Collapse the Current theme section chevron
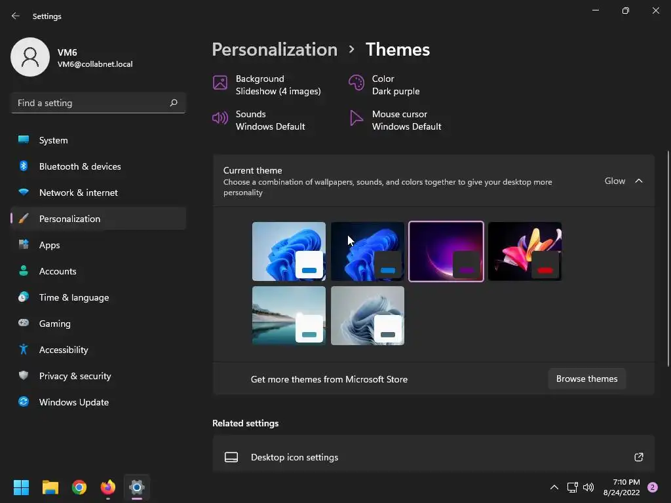The image size is (671, 503). (638, 181)
